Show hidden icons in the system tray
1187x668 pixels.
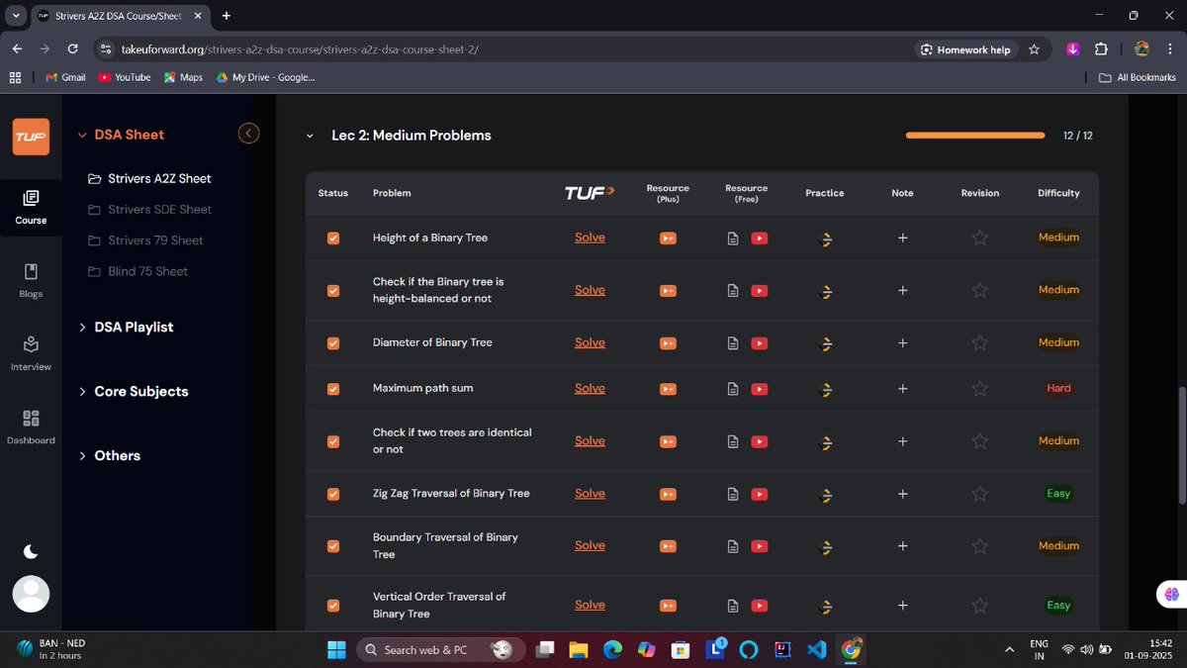tap(1009, 649)
